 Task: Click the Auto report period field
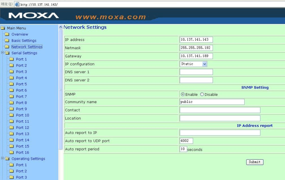click(183, 149)
